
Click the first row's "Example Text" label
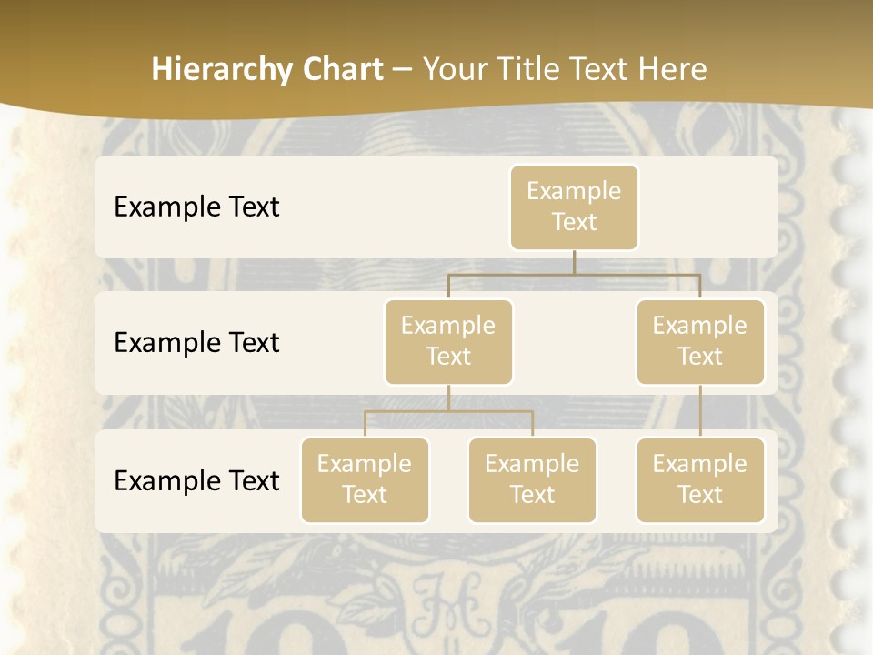196,207
